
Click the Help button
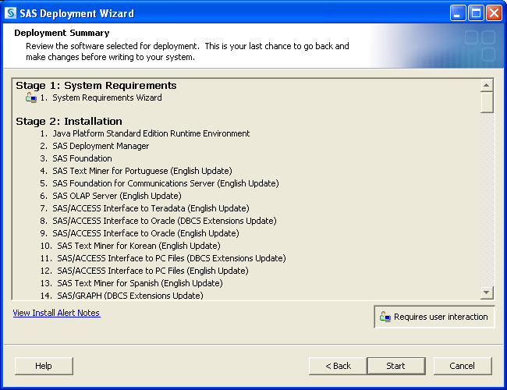click(x=44, y=366)
